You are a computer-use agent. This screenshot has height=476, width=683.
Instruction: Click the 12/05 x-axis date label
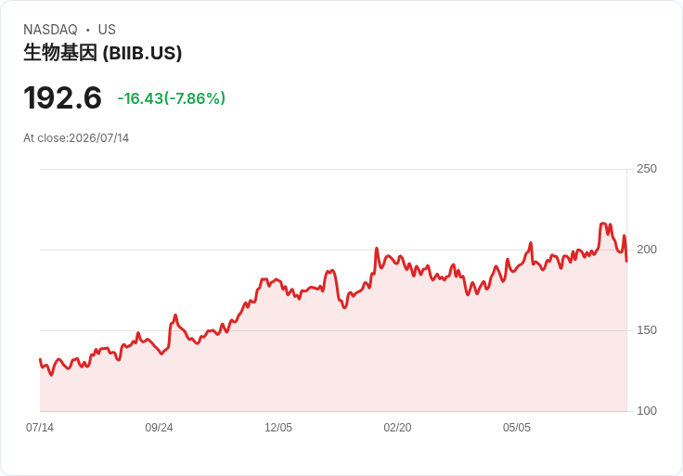(x=277, y=427)
